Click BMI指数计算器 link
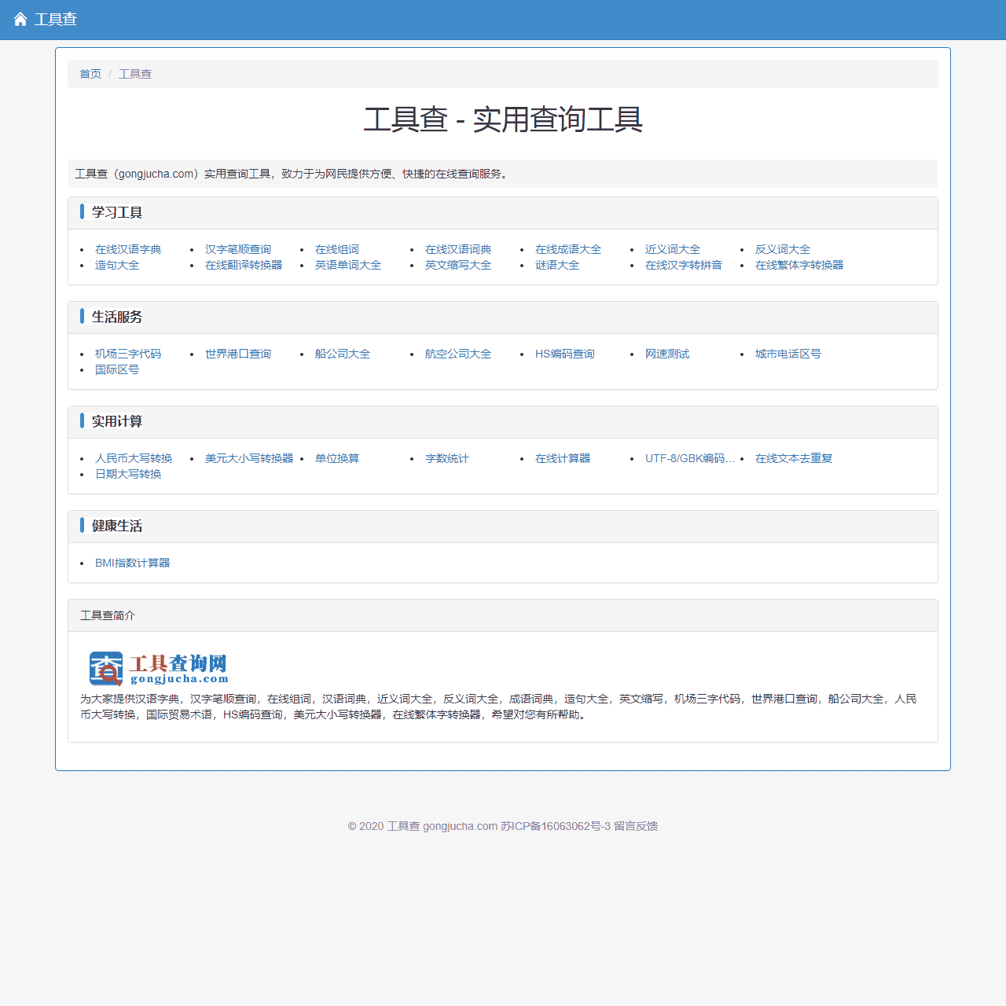 (x=133, y=563)
